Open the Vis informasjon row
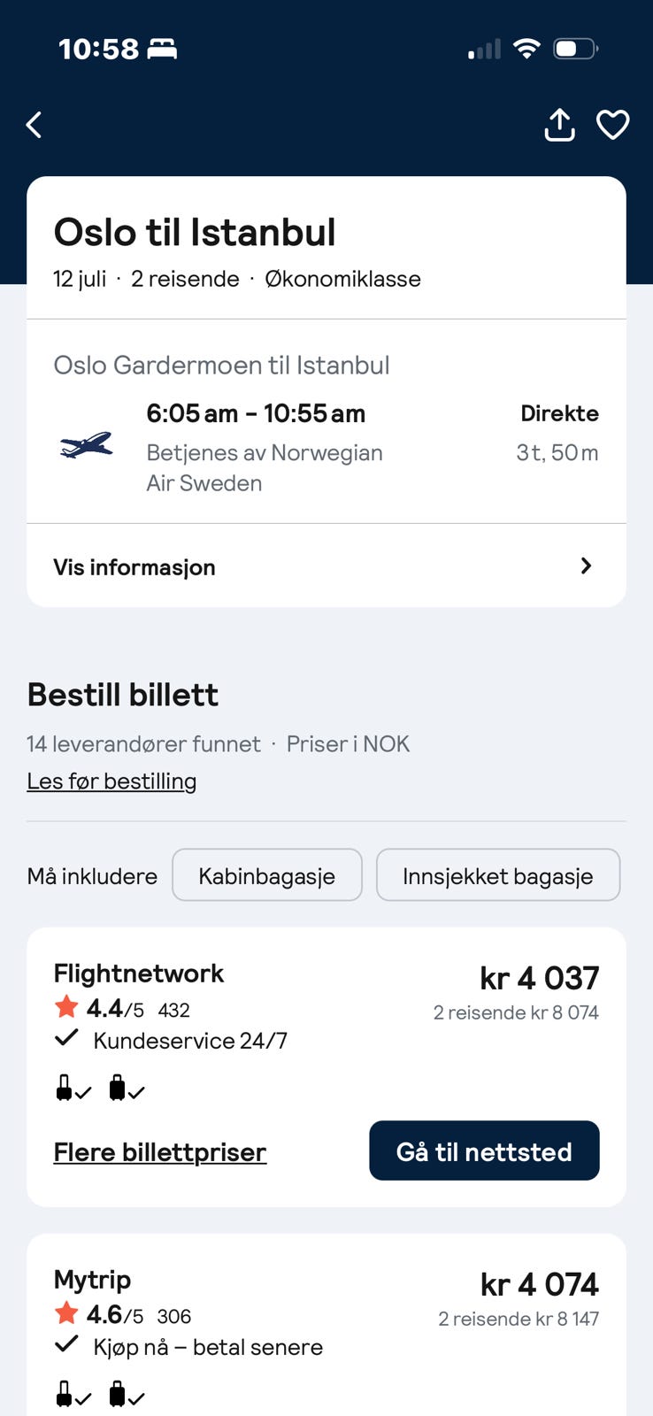Screen dimensions: 653x1416 pyautogui.click(x=326, y=566)
